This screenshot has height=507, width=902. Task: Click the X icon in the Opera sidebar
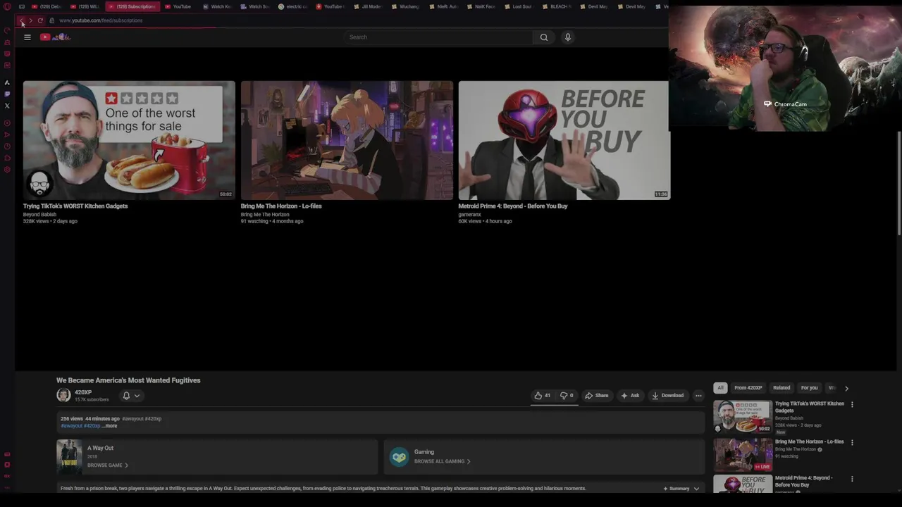[x=7, y=106]
